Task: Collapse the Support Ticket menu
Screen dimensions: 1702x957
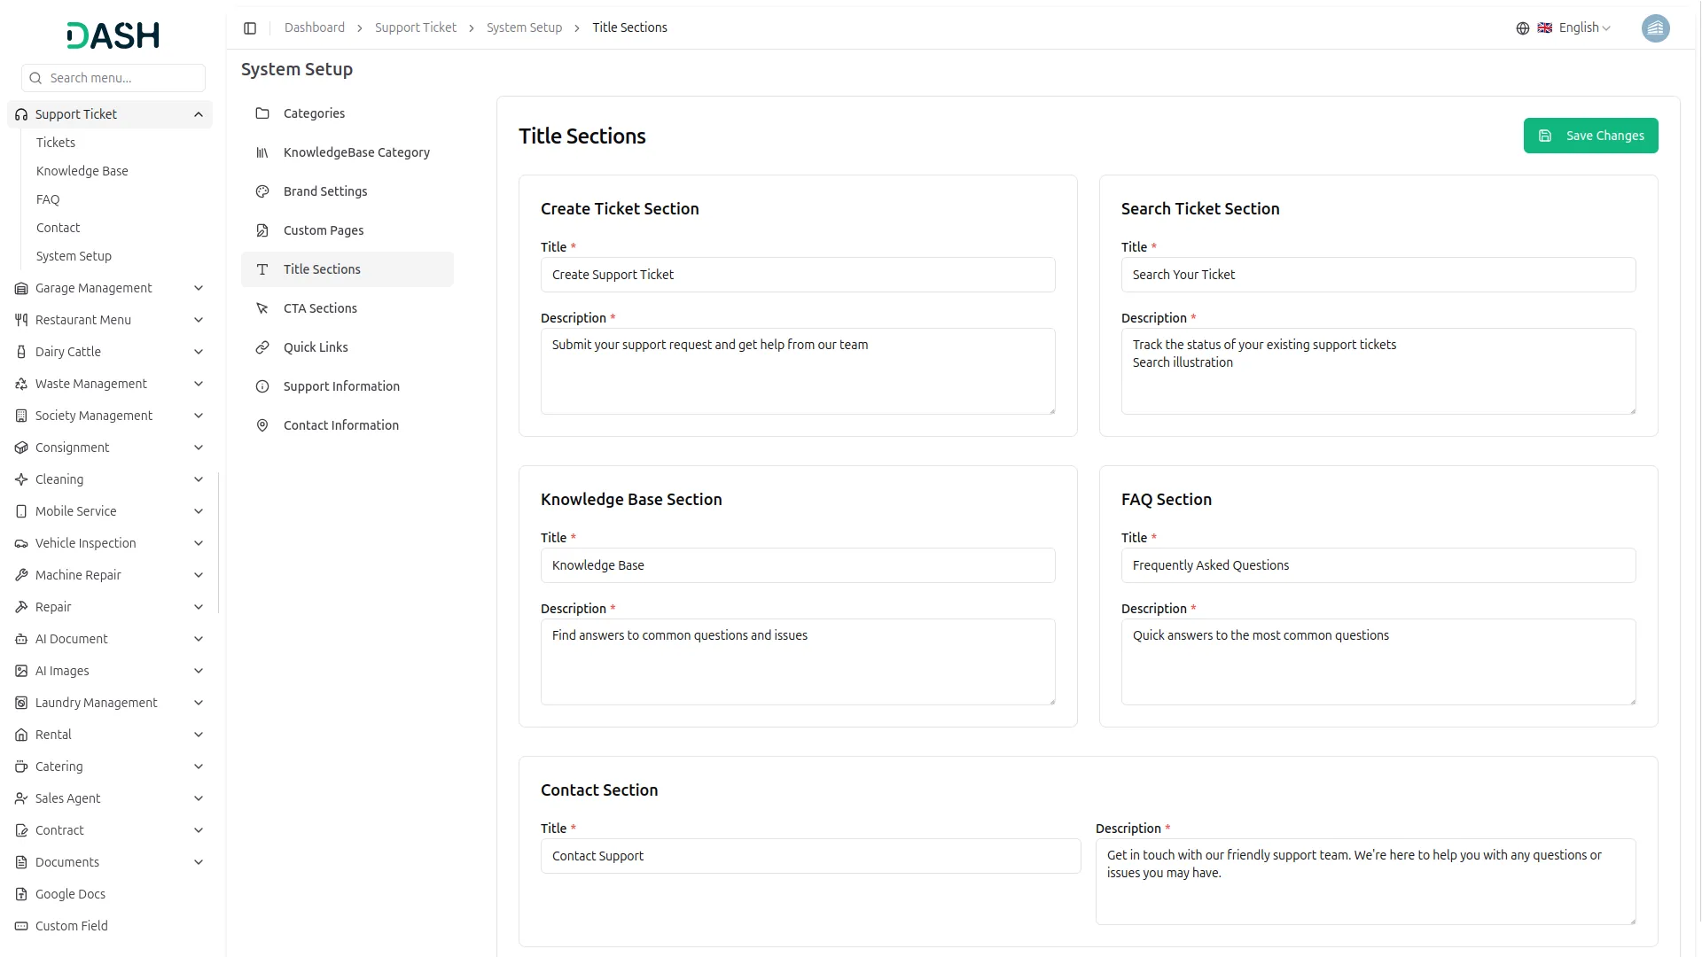Action: tap(198, 114)
